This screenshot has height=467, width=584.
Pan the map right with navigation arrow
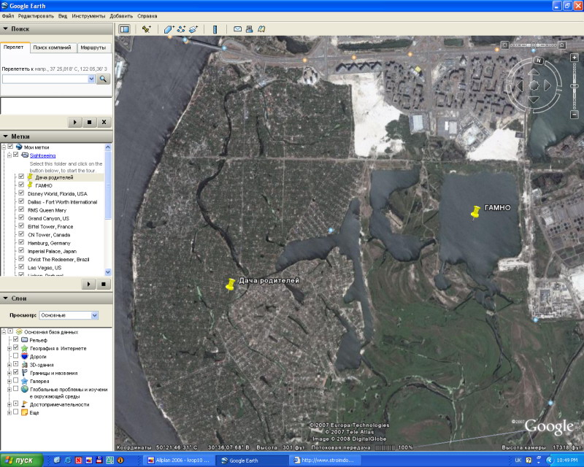coord(547,85)
